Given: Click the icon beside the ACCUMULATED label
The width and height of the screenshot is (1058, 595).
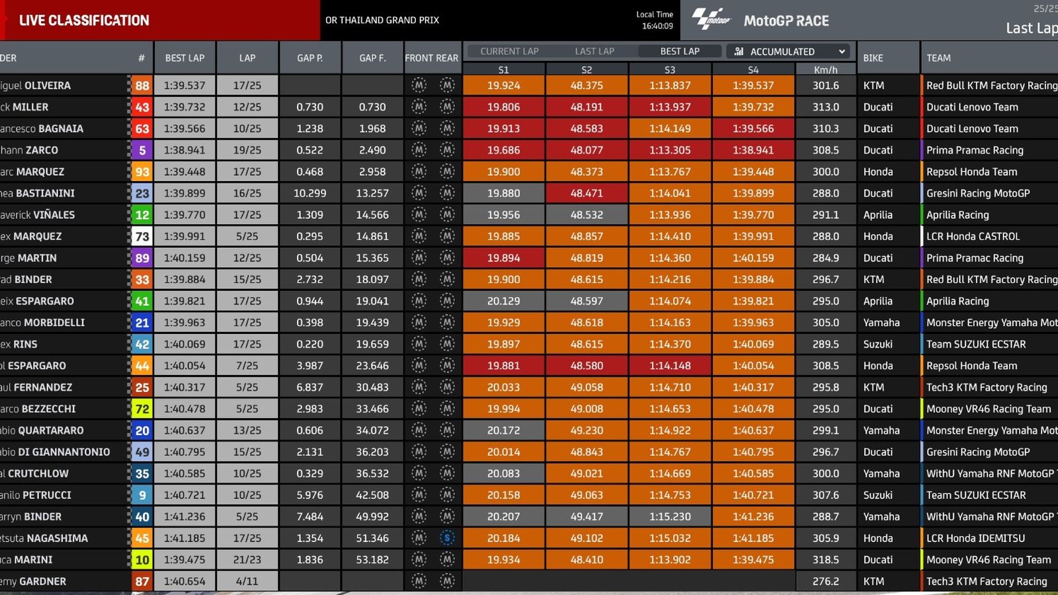Looking at the screenshot, I should (739, 52).
